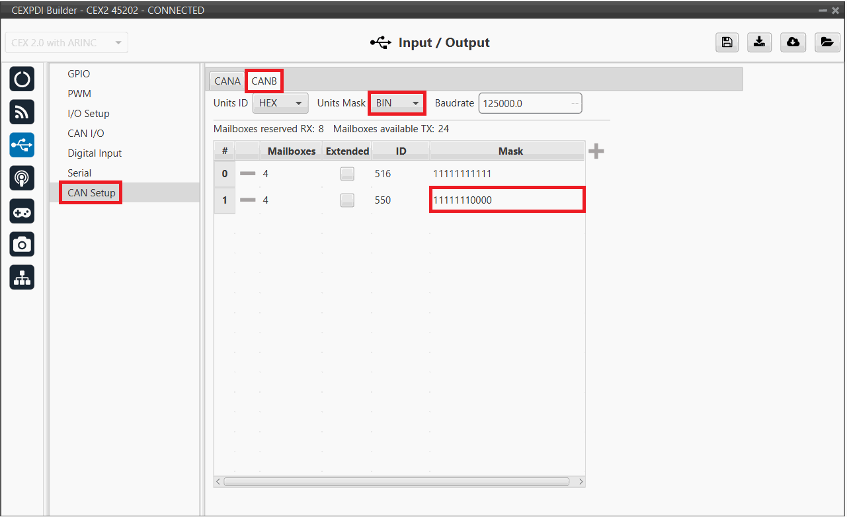Expand the Units ID HEX dropdown
This screenshot has width=847, height=517.
tap(280, 103)
